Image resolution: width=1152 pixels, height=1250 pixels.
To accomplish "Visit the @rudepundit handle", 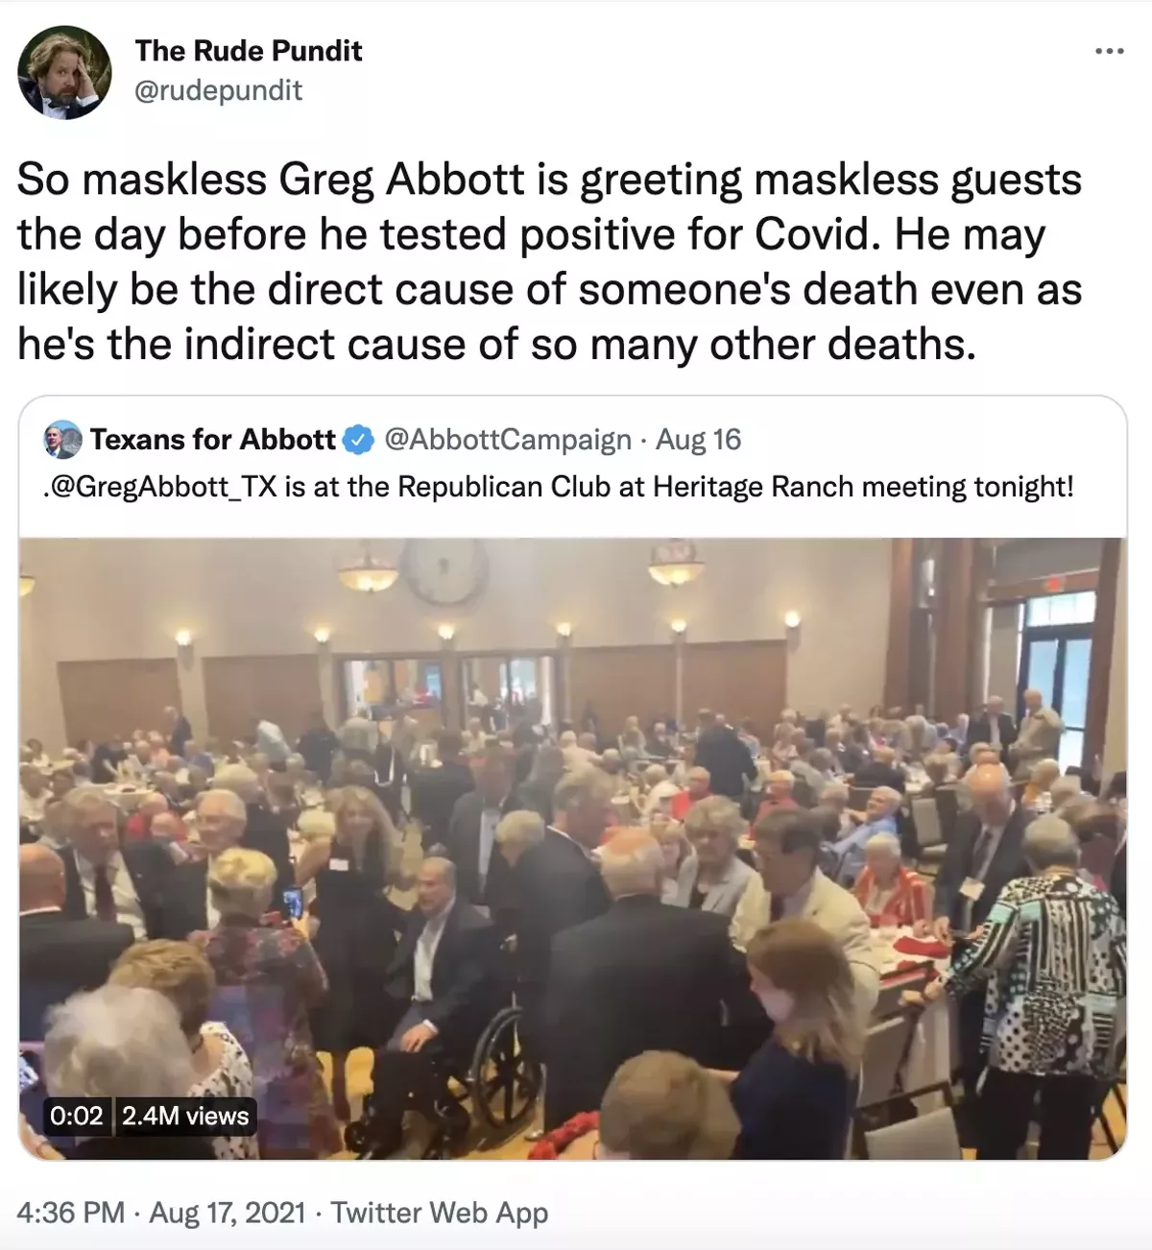I will click(x=218, y=90).
